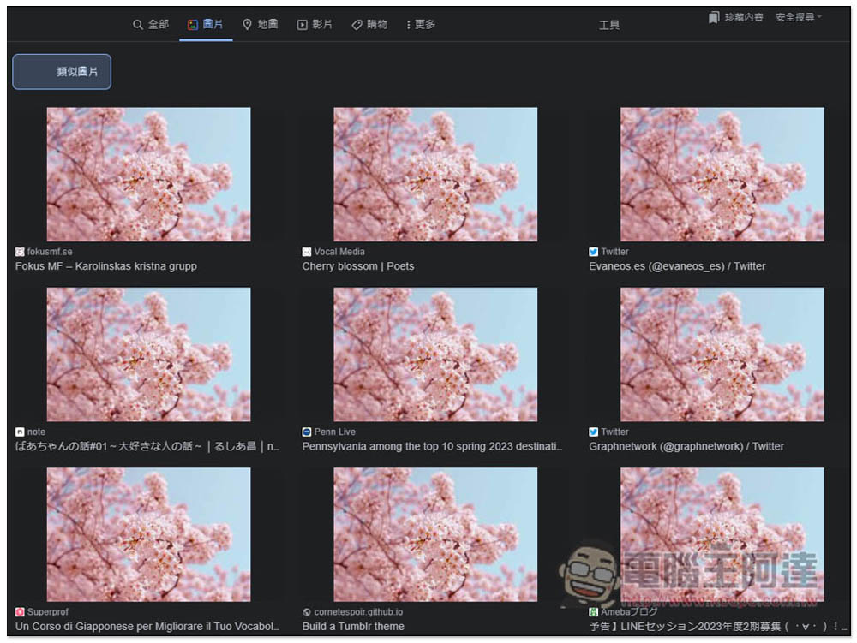This screenshot has height=643, width=857.
Task: Open the 更多 menu with three dots
Action: [x=421, y=25]
